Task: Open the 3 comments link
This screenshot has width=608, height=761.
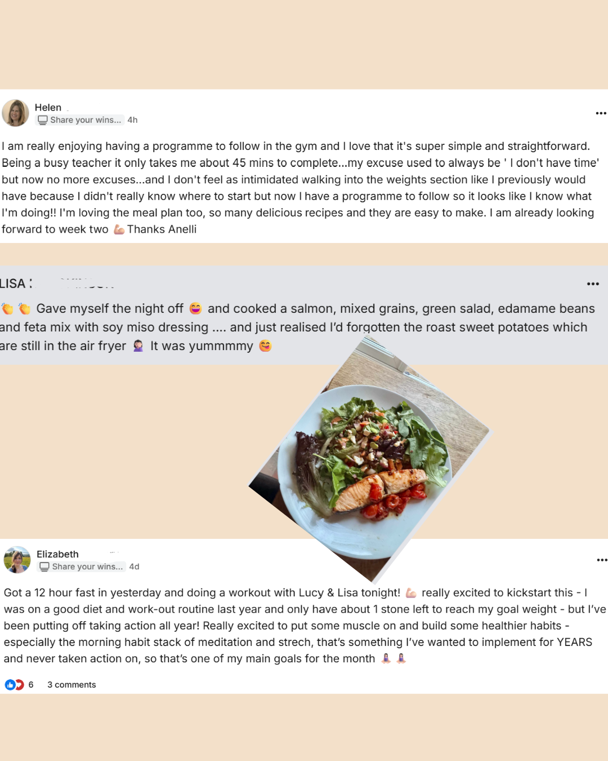Action: [x=71, y=685]
